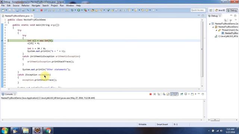
Task: Toggle Scroll Lock in Console toolbar
Action: click(168, 94)
